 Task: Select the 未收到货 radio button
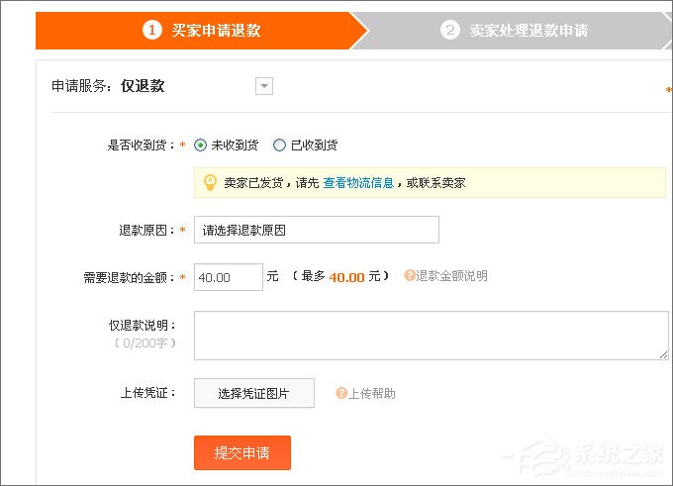pos(201,145)
